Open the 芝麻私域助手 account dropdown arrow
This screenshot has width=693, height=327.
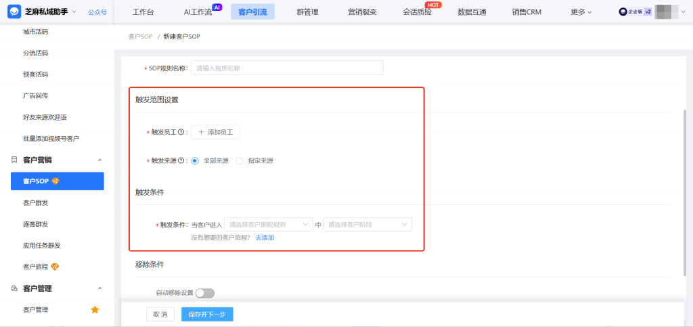pos(74,12)
